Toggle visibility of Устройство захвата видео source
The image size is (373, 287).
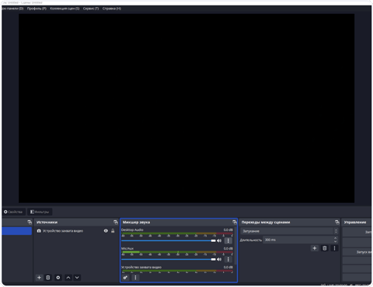pos(106,231)
